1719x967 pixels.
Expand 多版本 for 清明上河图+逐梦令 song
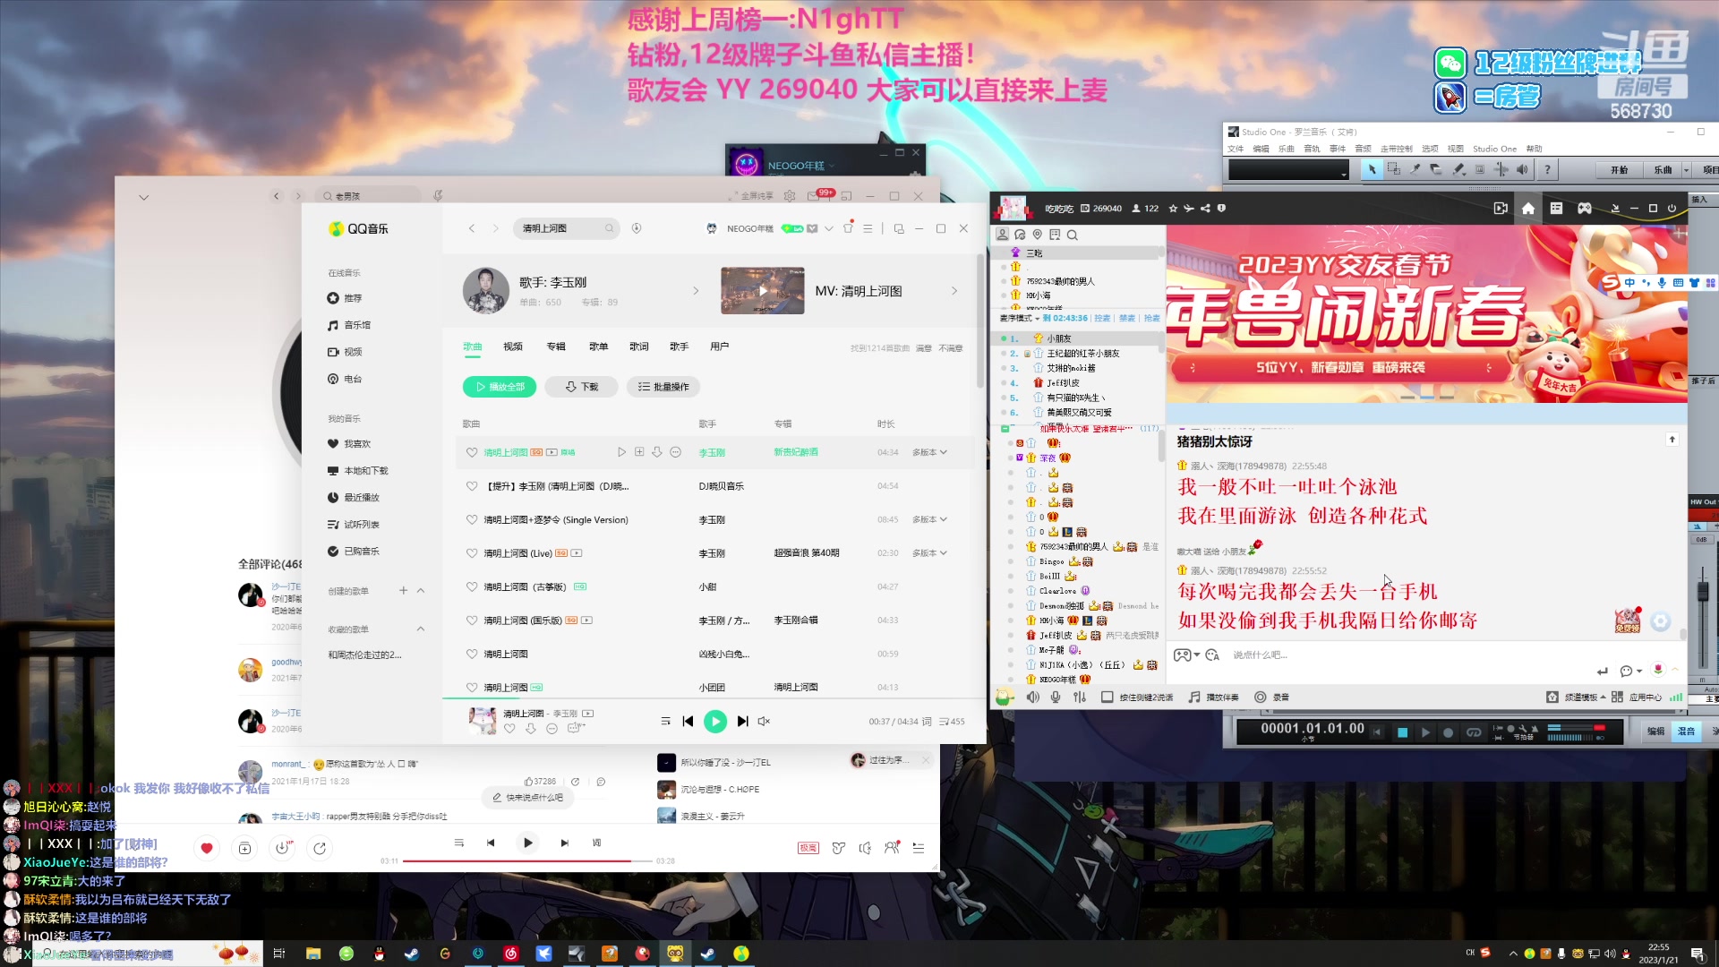929,520
